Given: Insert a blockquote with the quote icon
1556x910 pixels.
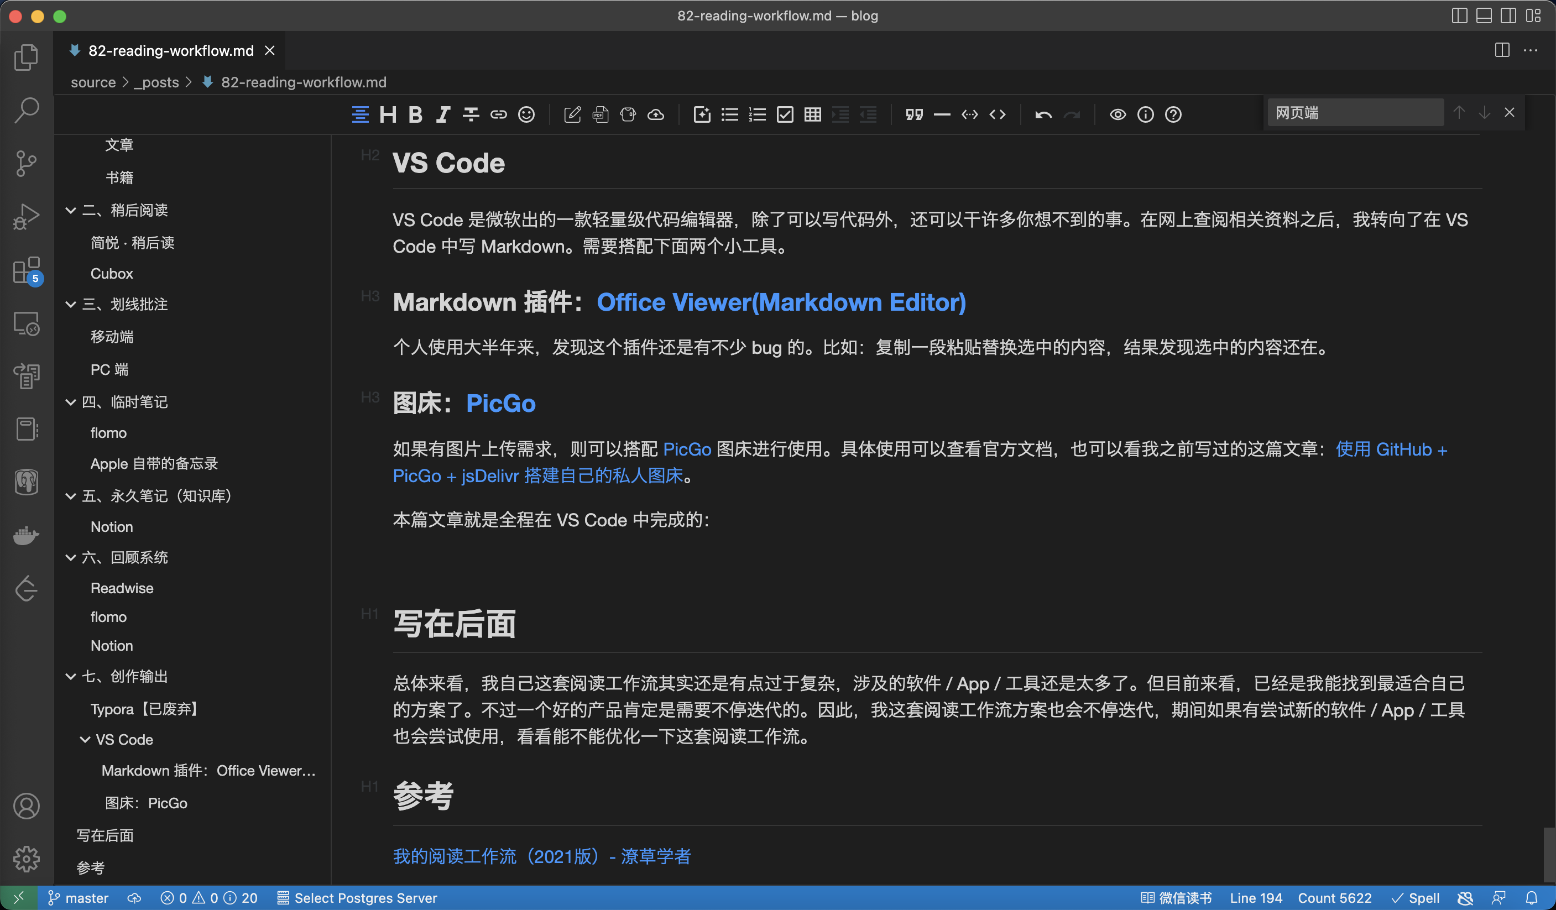Looking at the screenshot, I should click(914, 115).
